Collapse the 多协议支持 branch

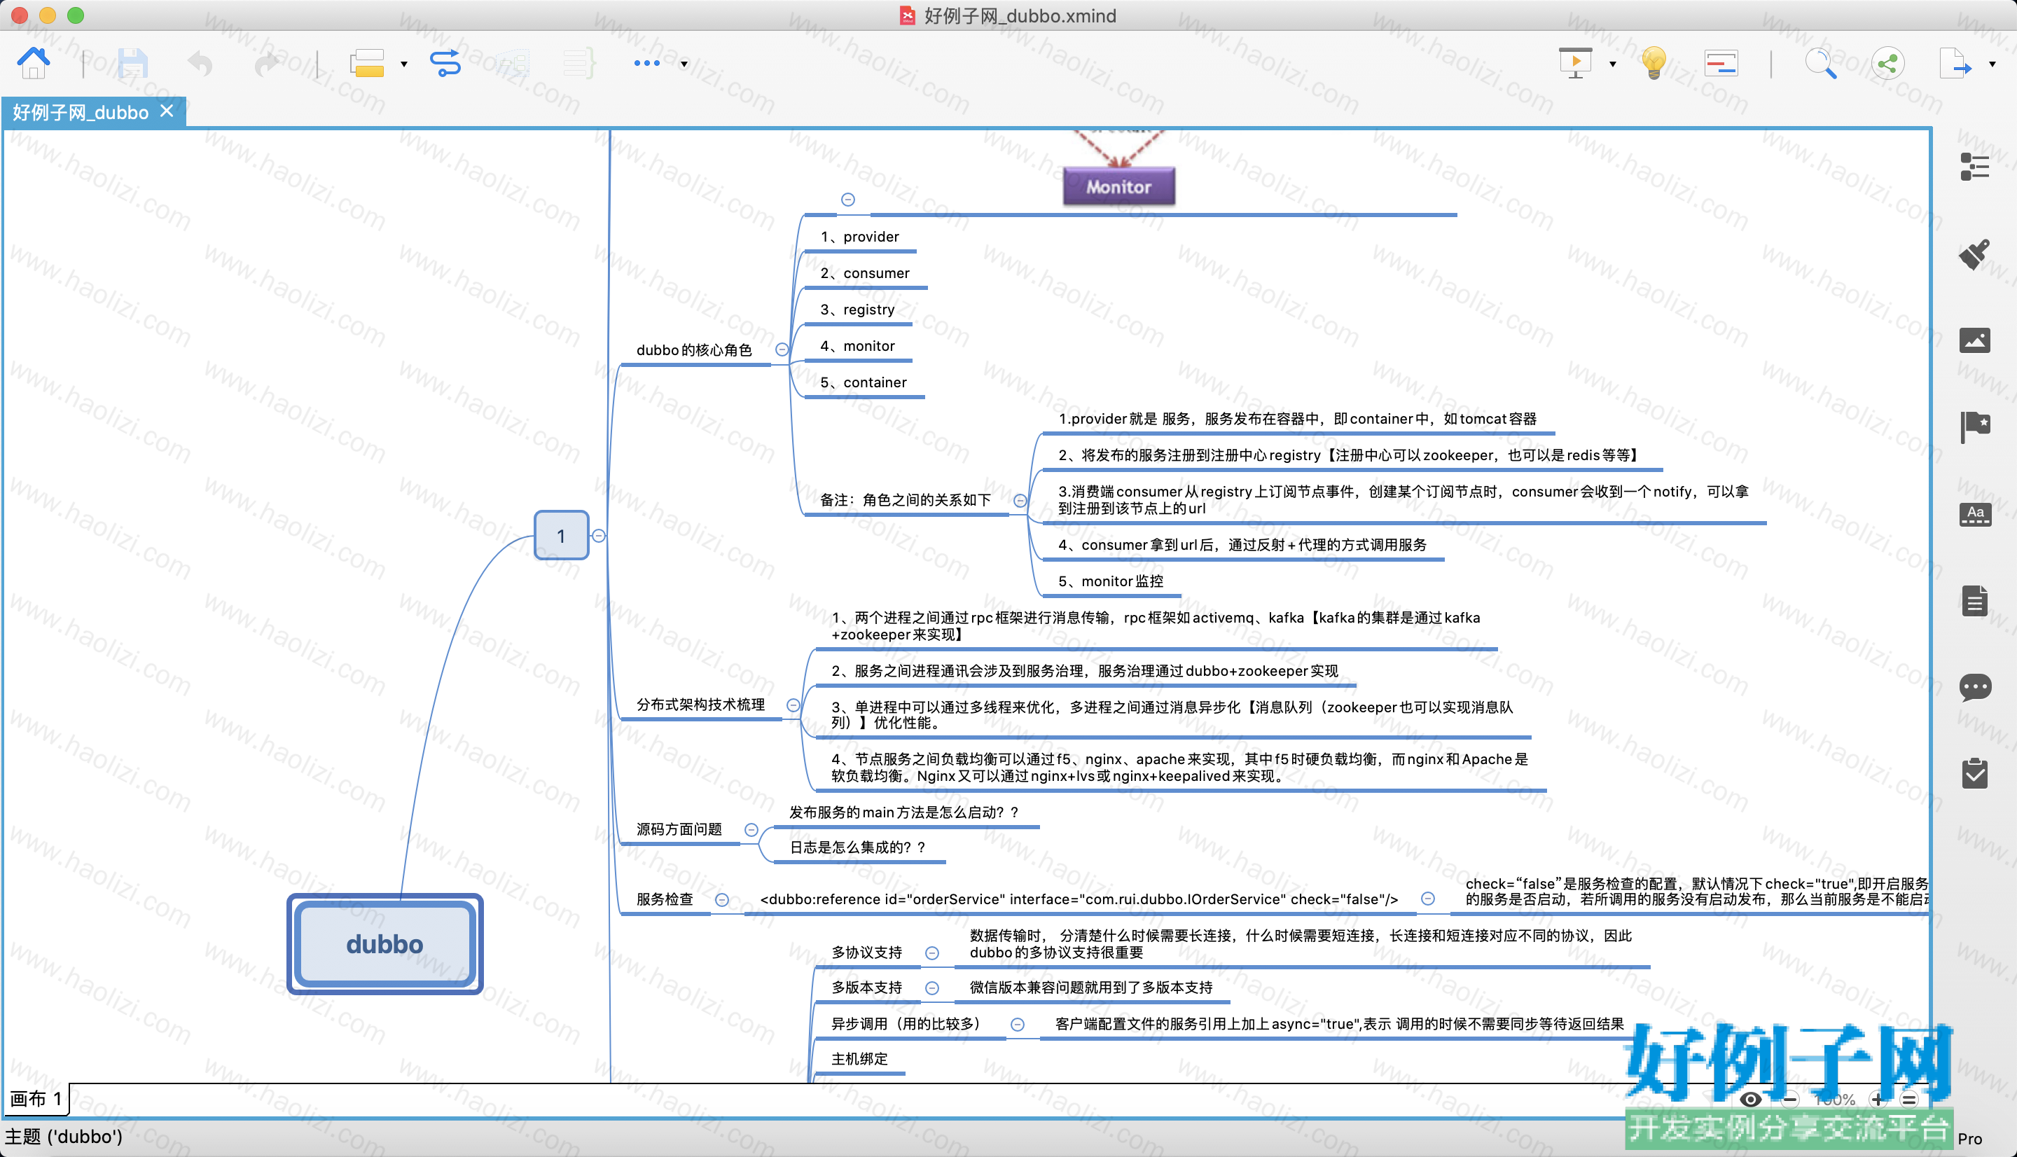pos(932,952)
